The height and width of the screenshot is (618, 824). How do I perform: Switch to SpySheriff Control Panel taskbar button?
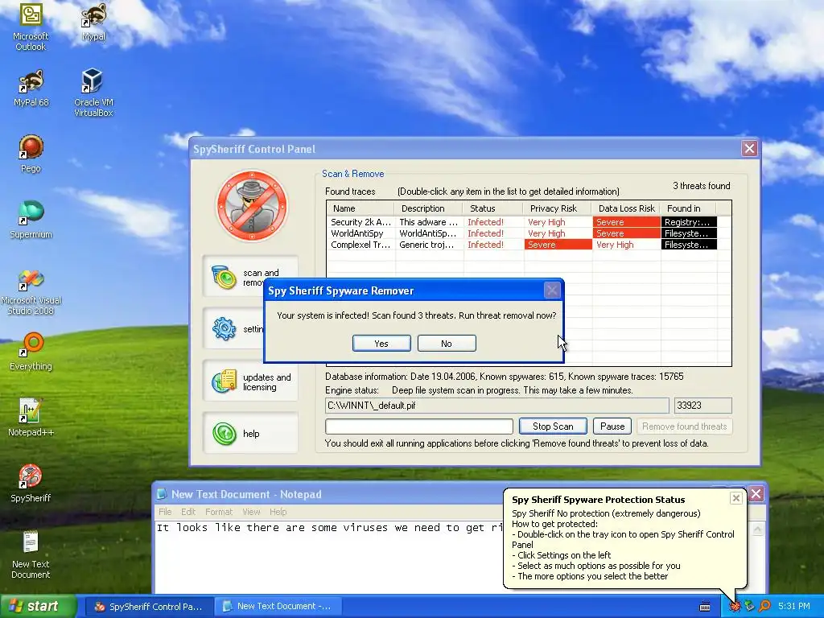[149, 607]
